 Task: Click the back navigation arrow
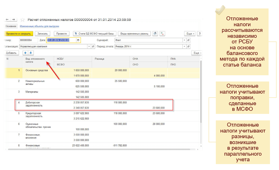coord(8,19)
